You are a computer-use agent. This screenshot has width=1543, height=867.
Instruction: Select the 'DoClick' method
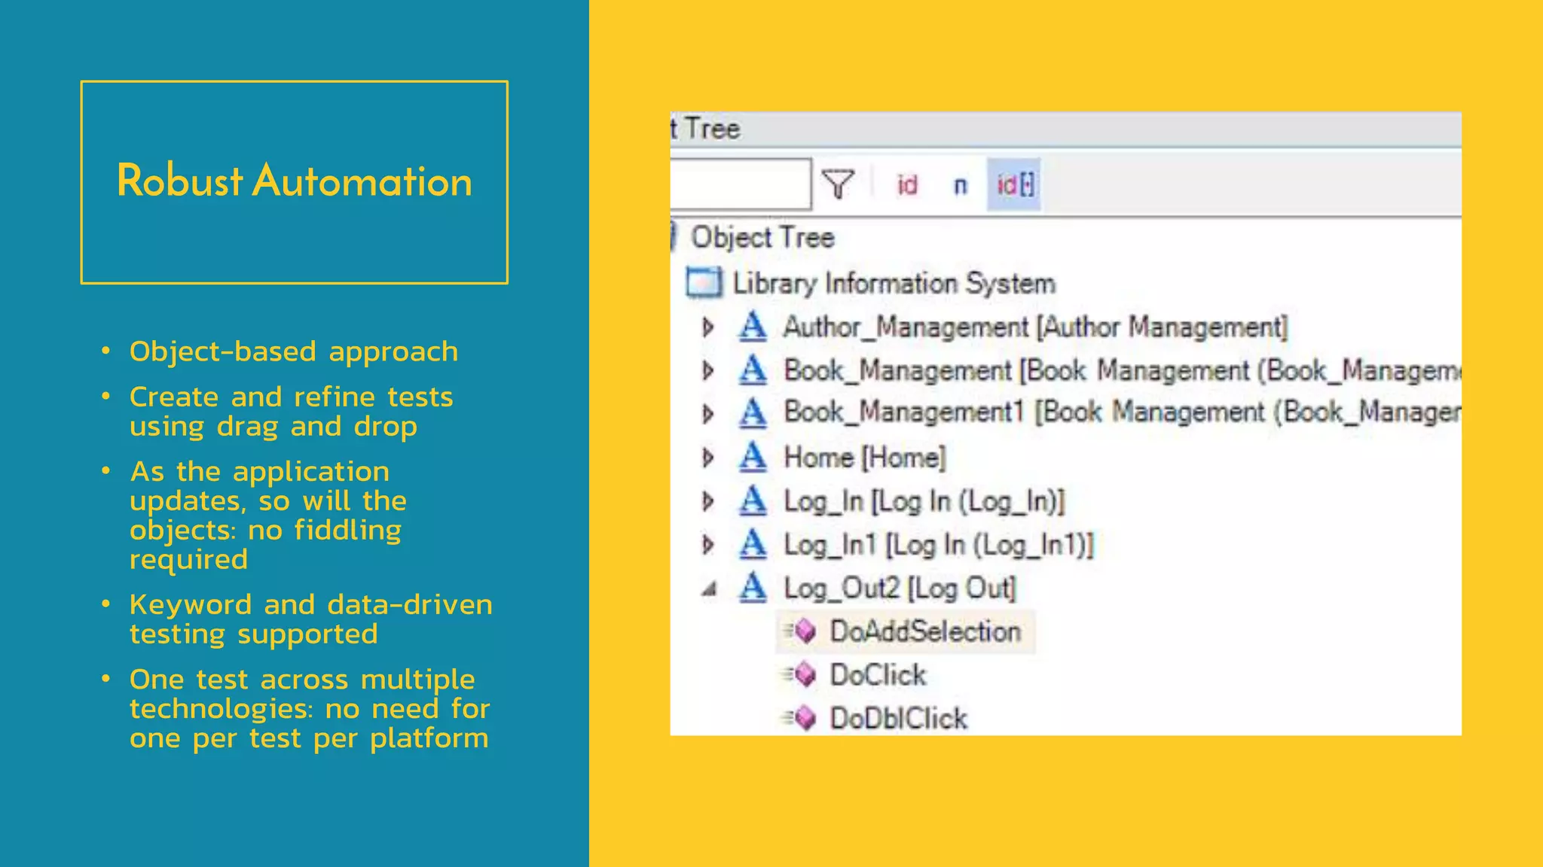878,675
